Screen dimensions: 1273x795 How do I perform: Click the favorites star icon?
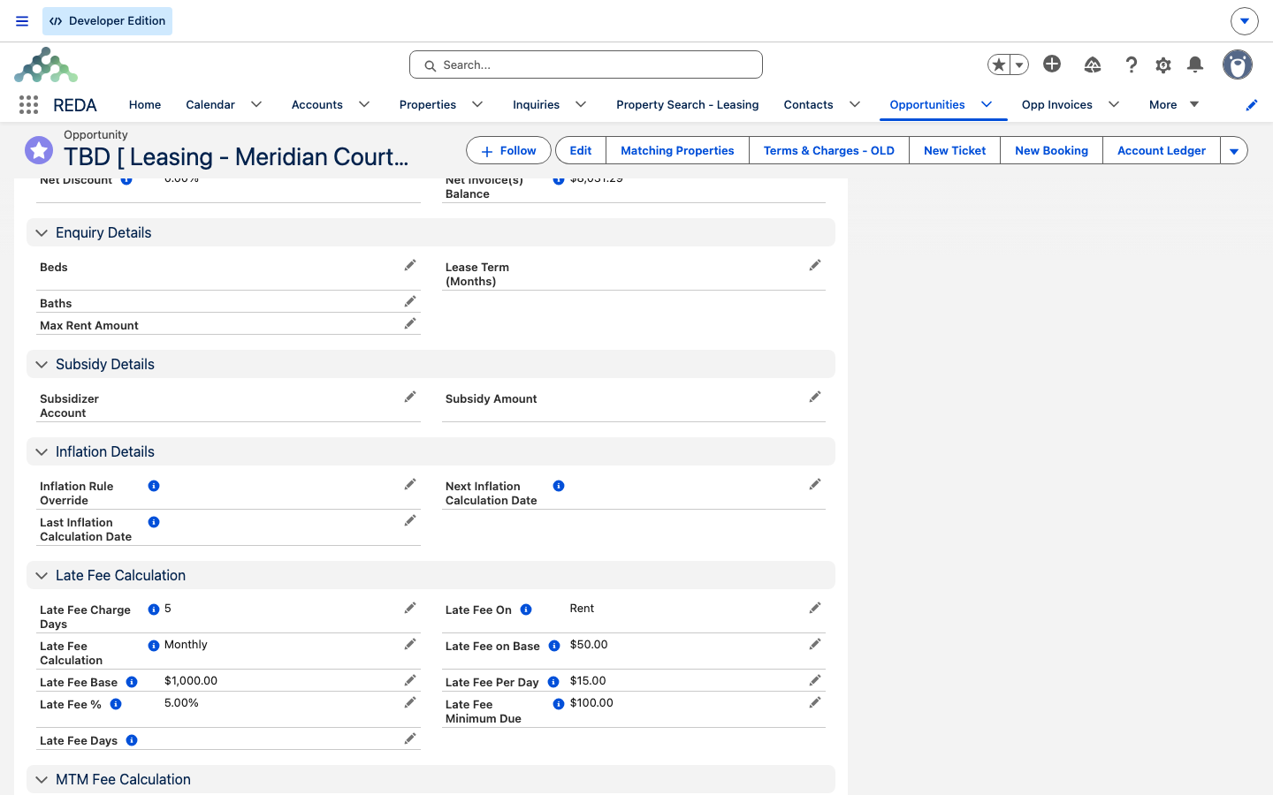click(x=999, y=64)
